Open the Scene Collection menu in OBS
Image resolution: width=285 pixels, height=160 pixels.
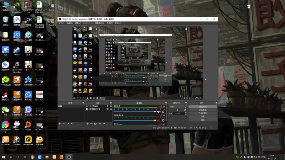(100, 23)
